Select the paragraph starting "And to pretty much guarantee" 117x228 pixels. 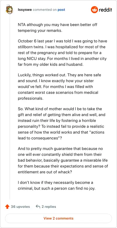click(63, 160)
